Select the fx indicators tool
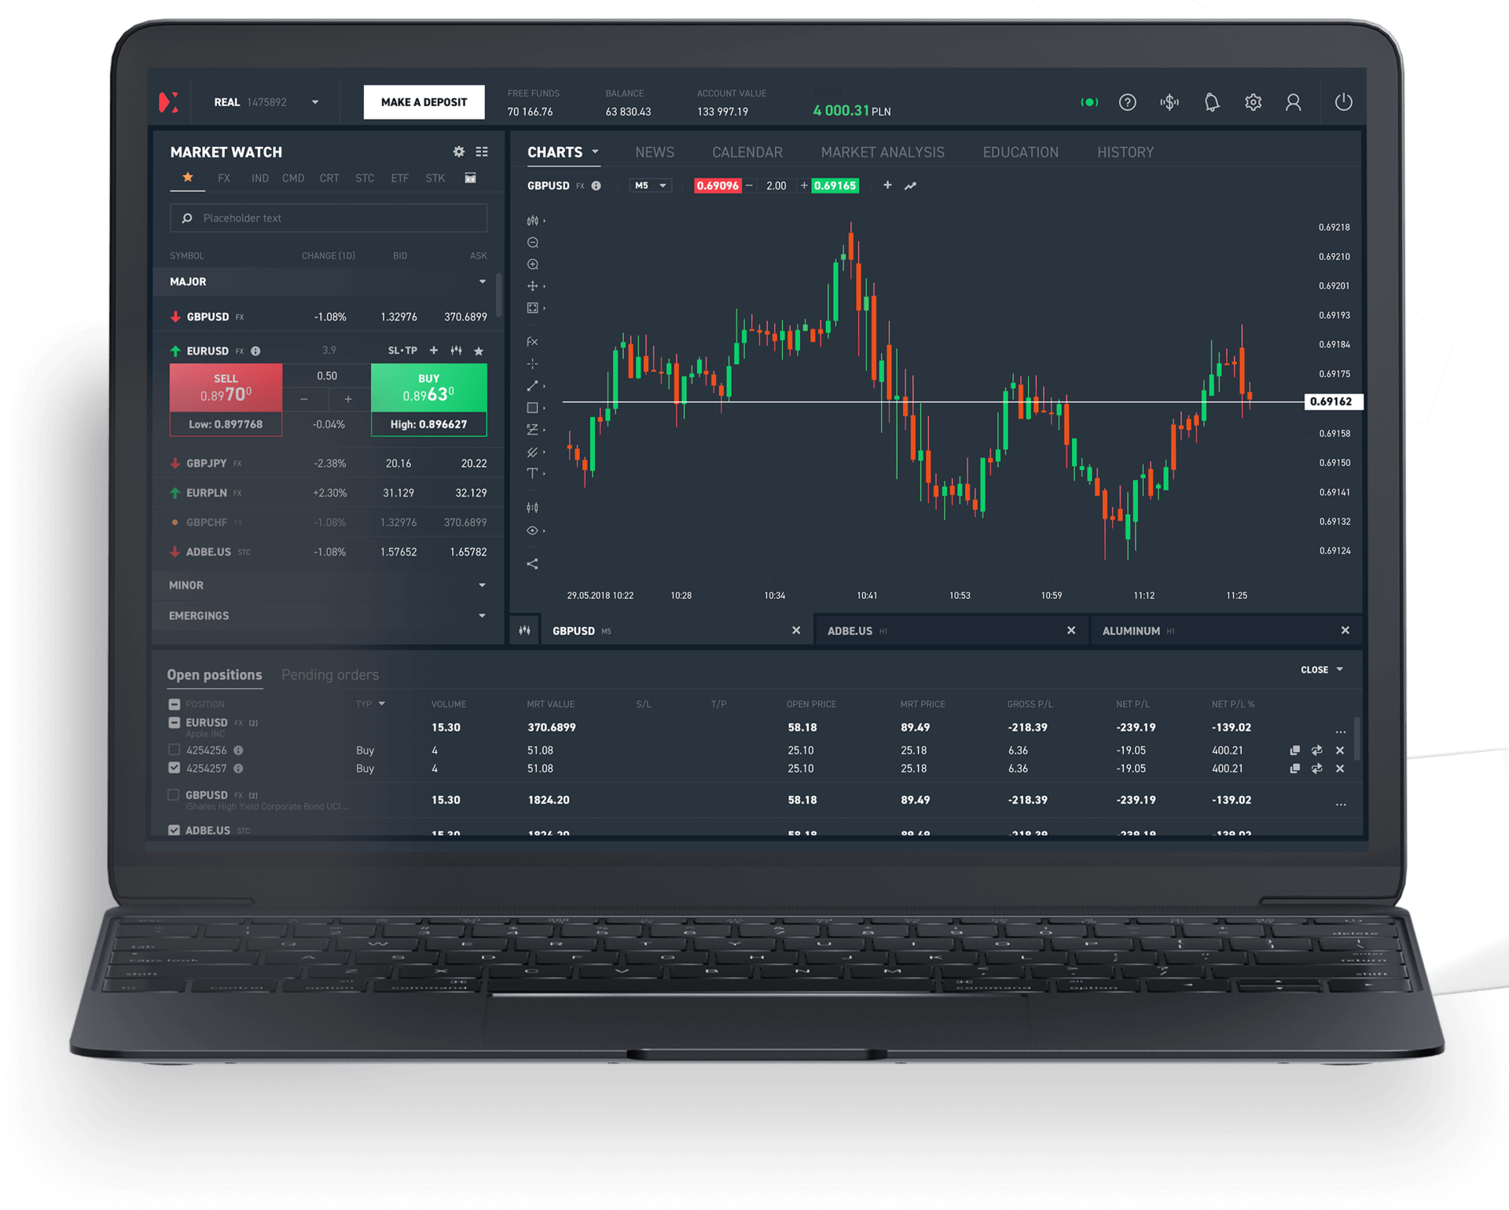This screenshot has width=1509, height=1210. (533, 342)
